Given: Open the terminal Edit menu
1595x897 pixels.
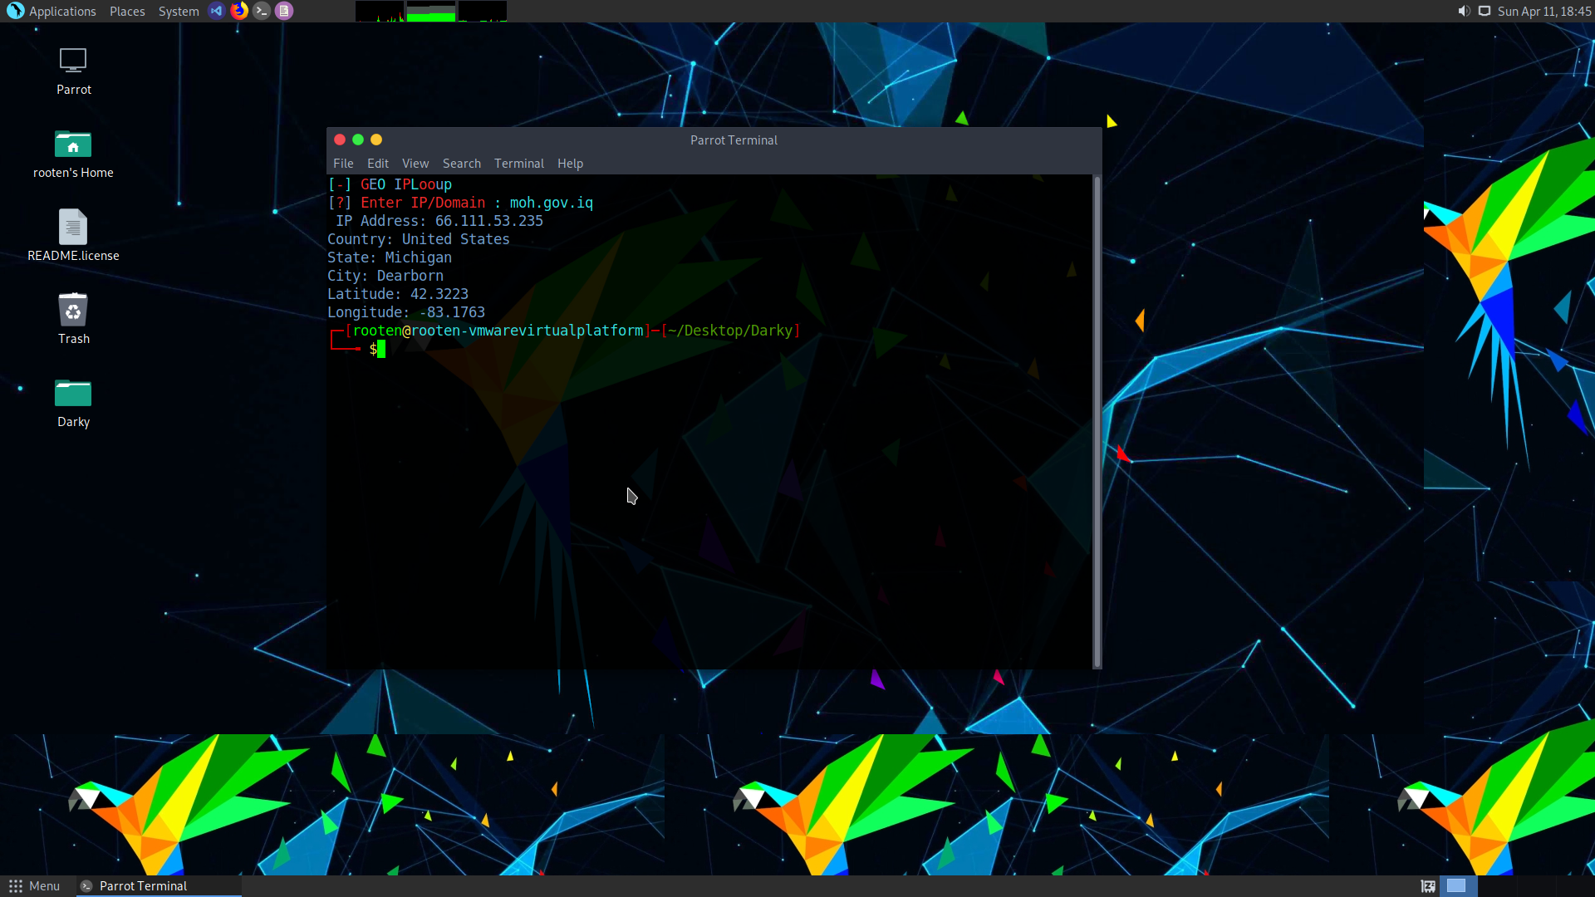Looking at the screenshot, I should click(378, 164).
